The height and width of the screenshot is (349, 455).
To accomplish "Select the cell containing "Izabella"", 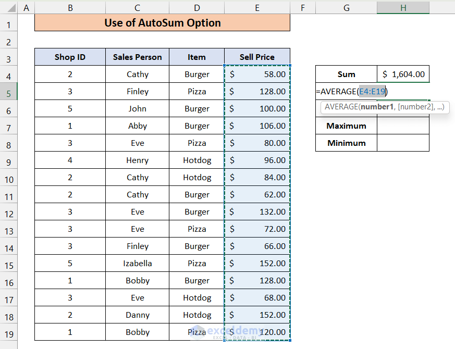I will (x=137, y=264).
